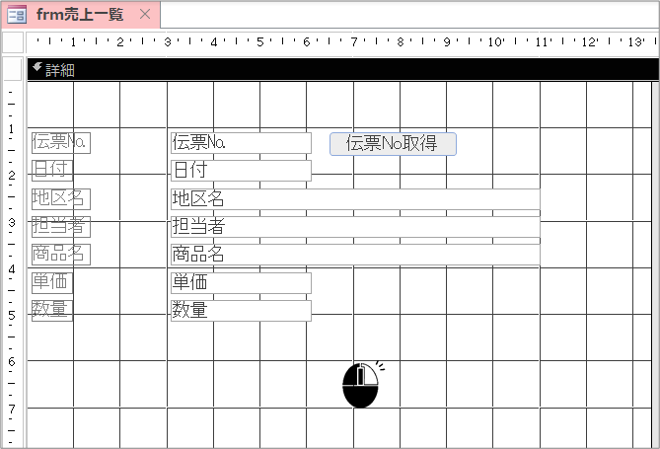Click the 商品名 text box
This screenshot has width=660, height=449.
[355, 255]
